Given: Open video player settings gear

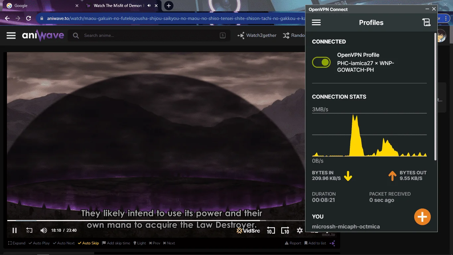Looking at the screenshot, I should [300, 230].
